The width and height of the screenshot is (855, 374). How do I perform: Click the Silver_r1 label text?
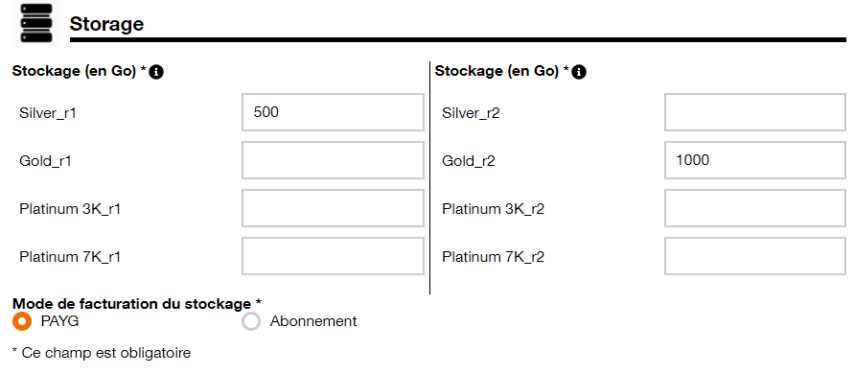47,113
